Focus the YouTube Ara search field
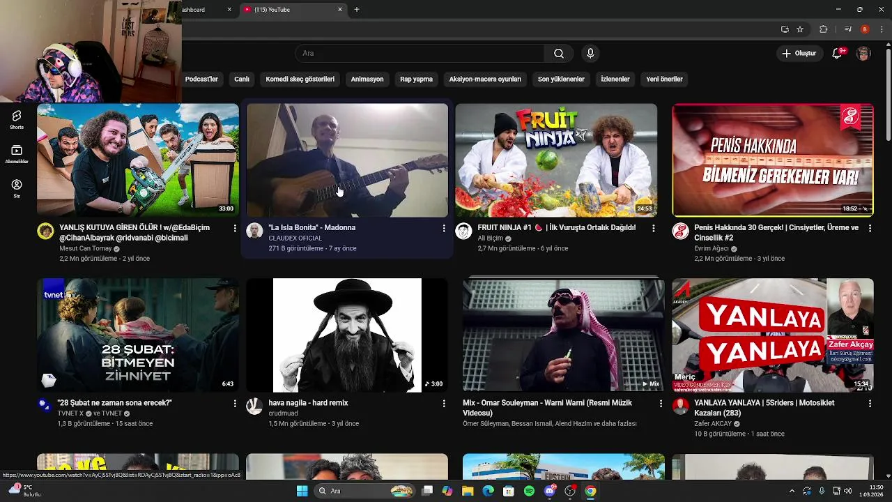 pyautogui.click(x=420, y=54)
